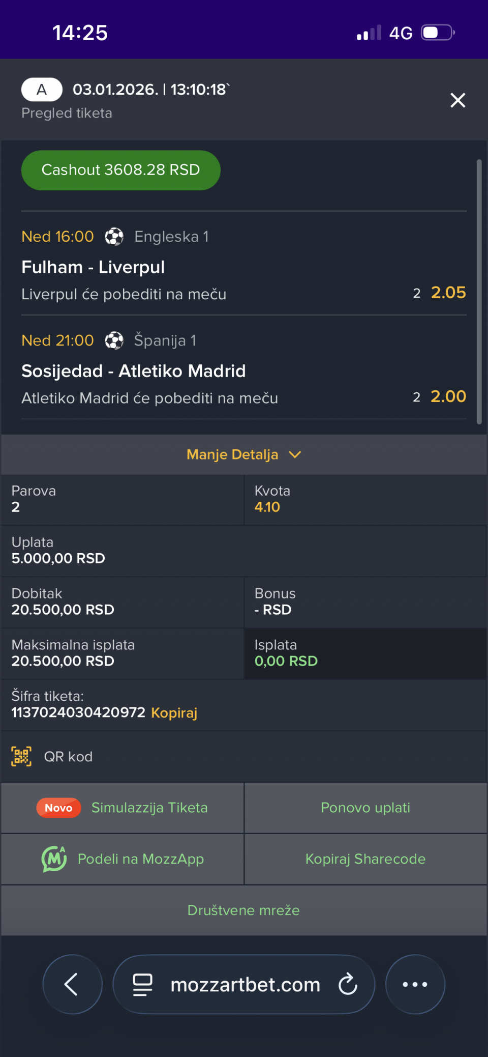Tap the page settings icon in address bar
The width and height of the screenshot is (488, 1057).
142,984
